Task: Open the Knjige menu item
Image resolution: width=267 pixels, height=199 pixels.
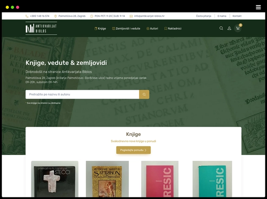Action: (x=100, y=28)
